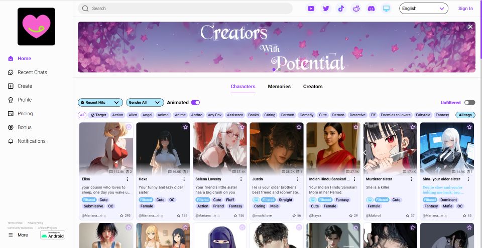This screenshot has height=248, width=482.
Task: Open the Murderer sister character thumbnail
Action: (x=390, y=149)
